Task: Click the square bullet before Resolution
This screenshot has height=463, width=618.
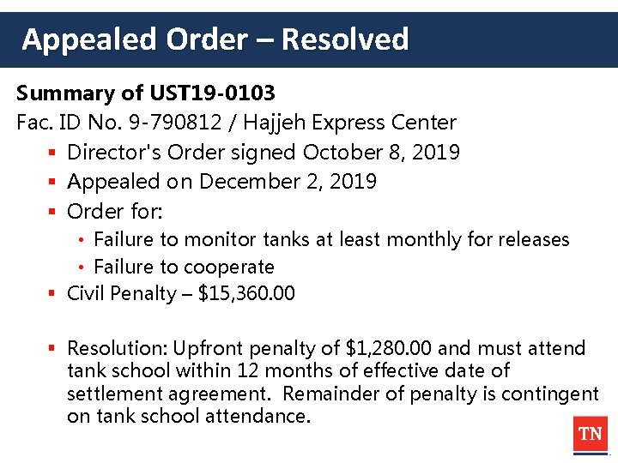Action: coord(52,348)
